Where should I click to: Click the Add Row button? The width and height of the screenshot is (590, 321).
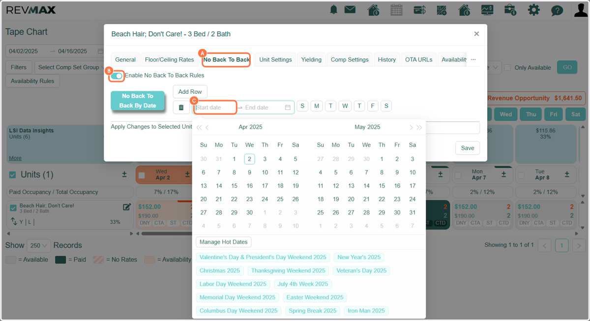(x=190, y=92)
